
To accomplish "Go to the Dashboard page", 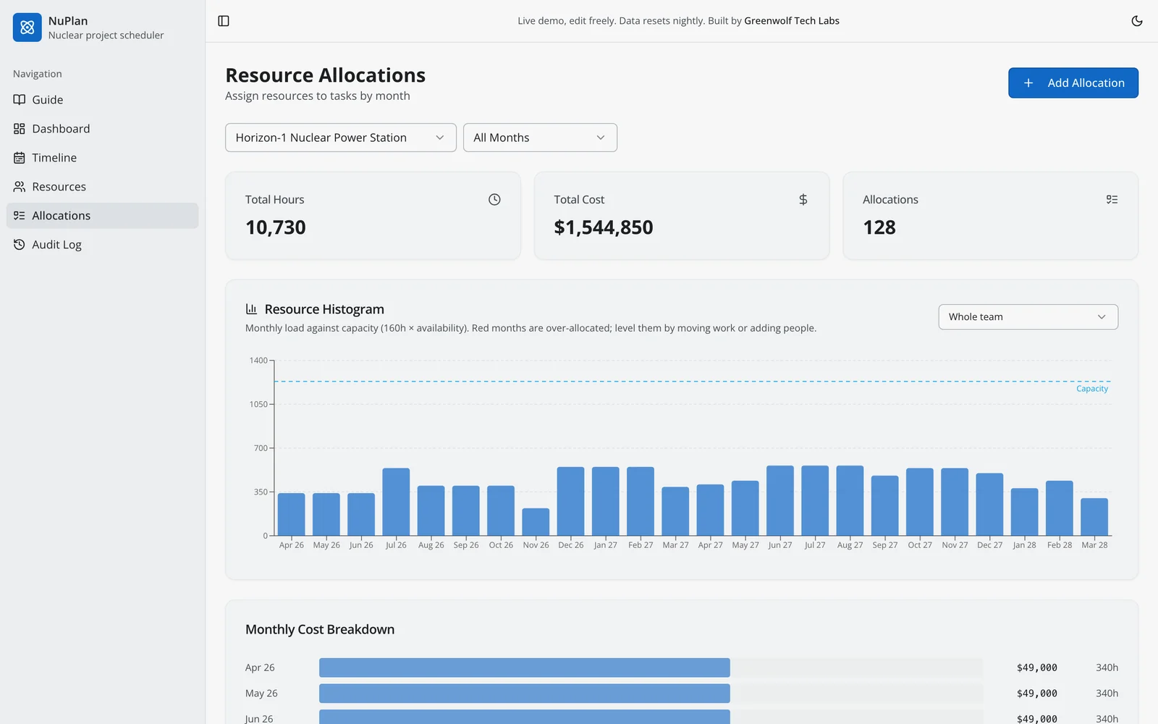I will point(102,129).
